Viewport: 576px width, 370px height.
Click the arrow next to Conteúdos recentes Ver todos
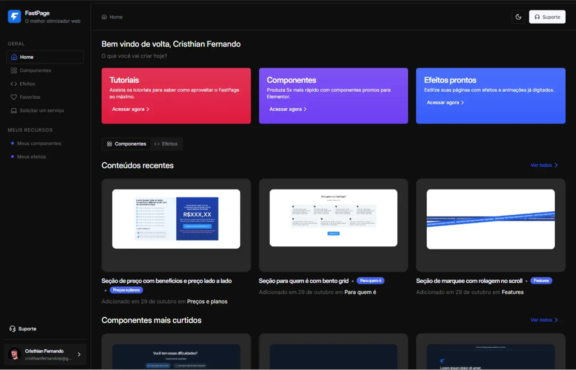tap(556, 165)
